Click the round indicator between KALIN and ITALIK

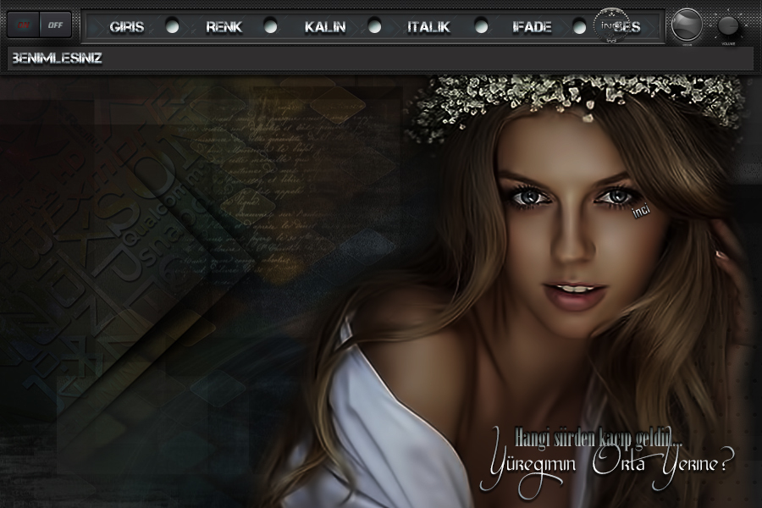click(x=374, y=27)
